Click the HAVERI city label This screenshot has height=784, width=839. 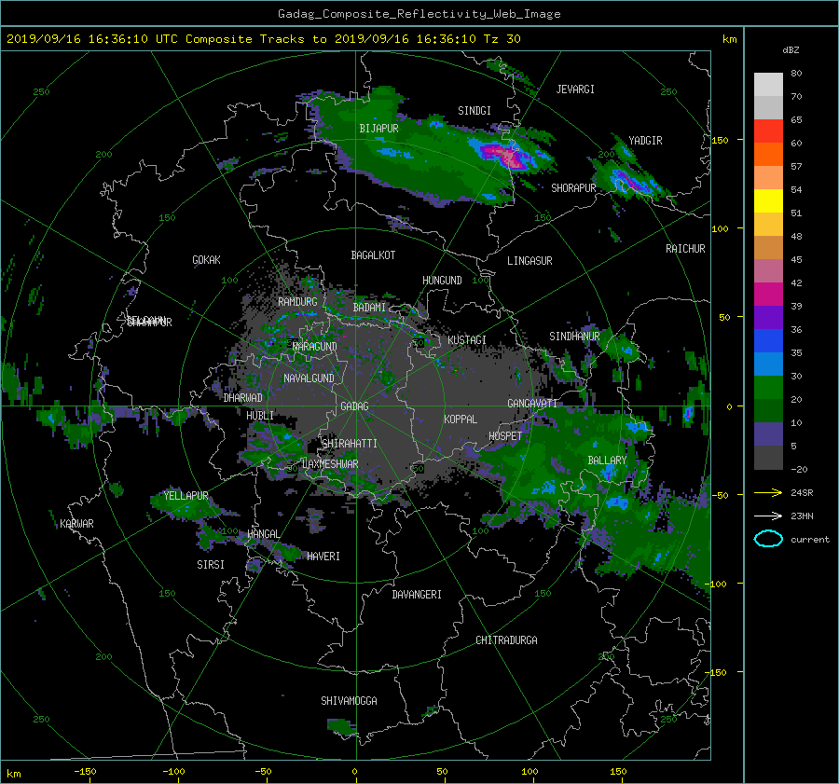click(323, 557)
